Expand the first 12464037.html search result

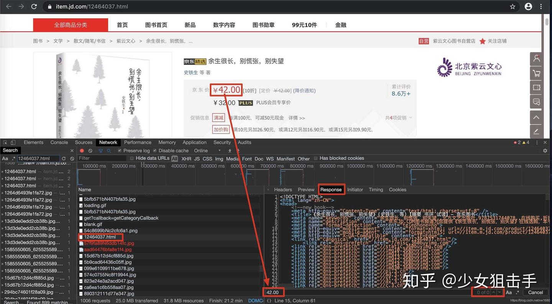[x=2, y=172]
